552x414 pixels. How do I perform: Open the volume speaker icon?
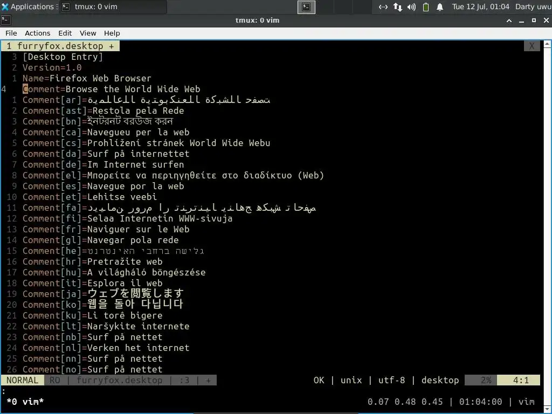pos(411,6)
